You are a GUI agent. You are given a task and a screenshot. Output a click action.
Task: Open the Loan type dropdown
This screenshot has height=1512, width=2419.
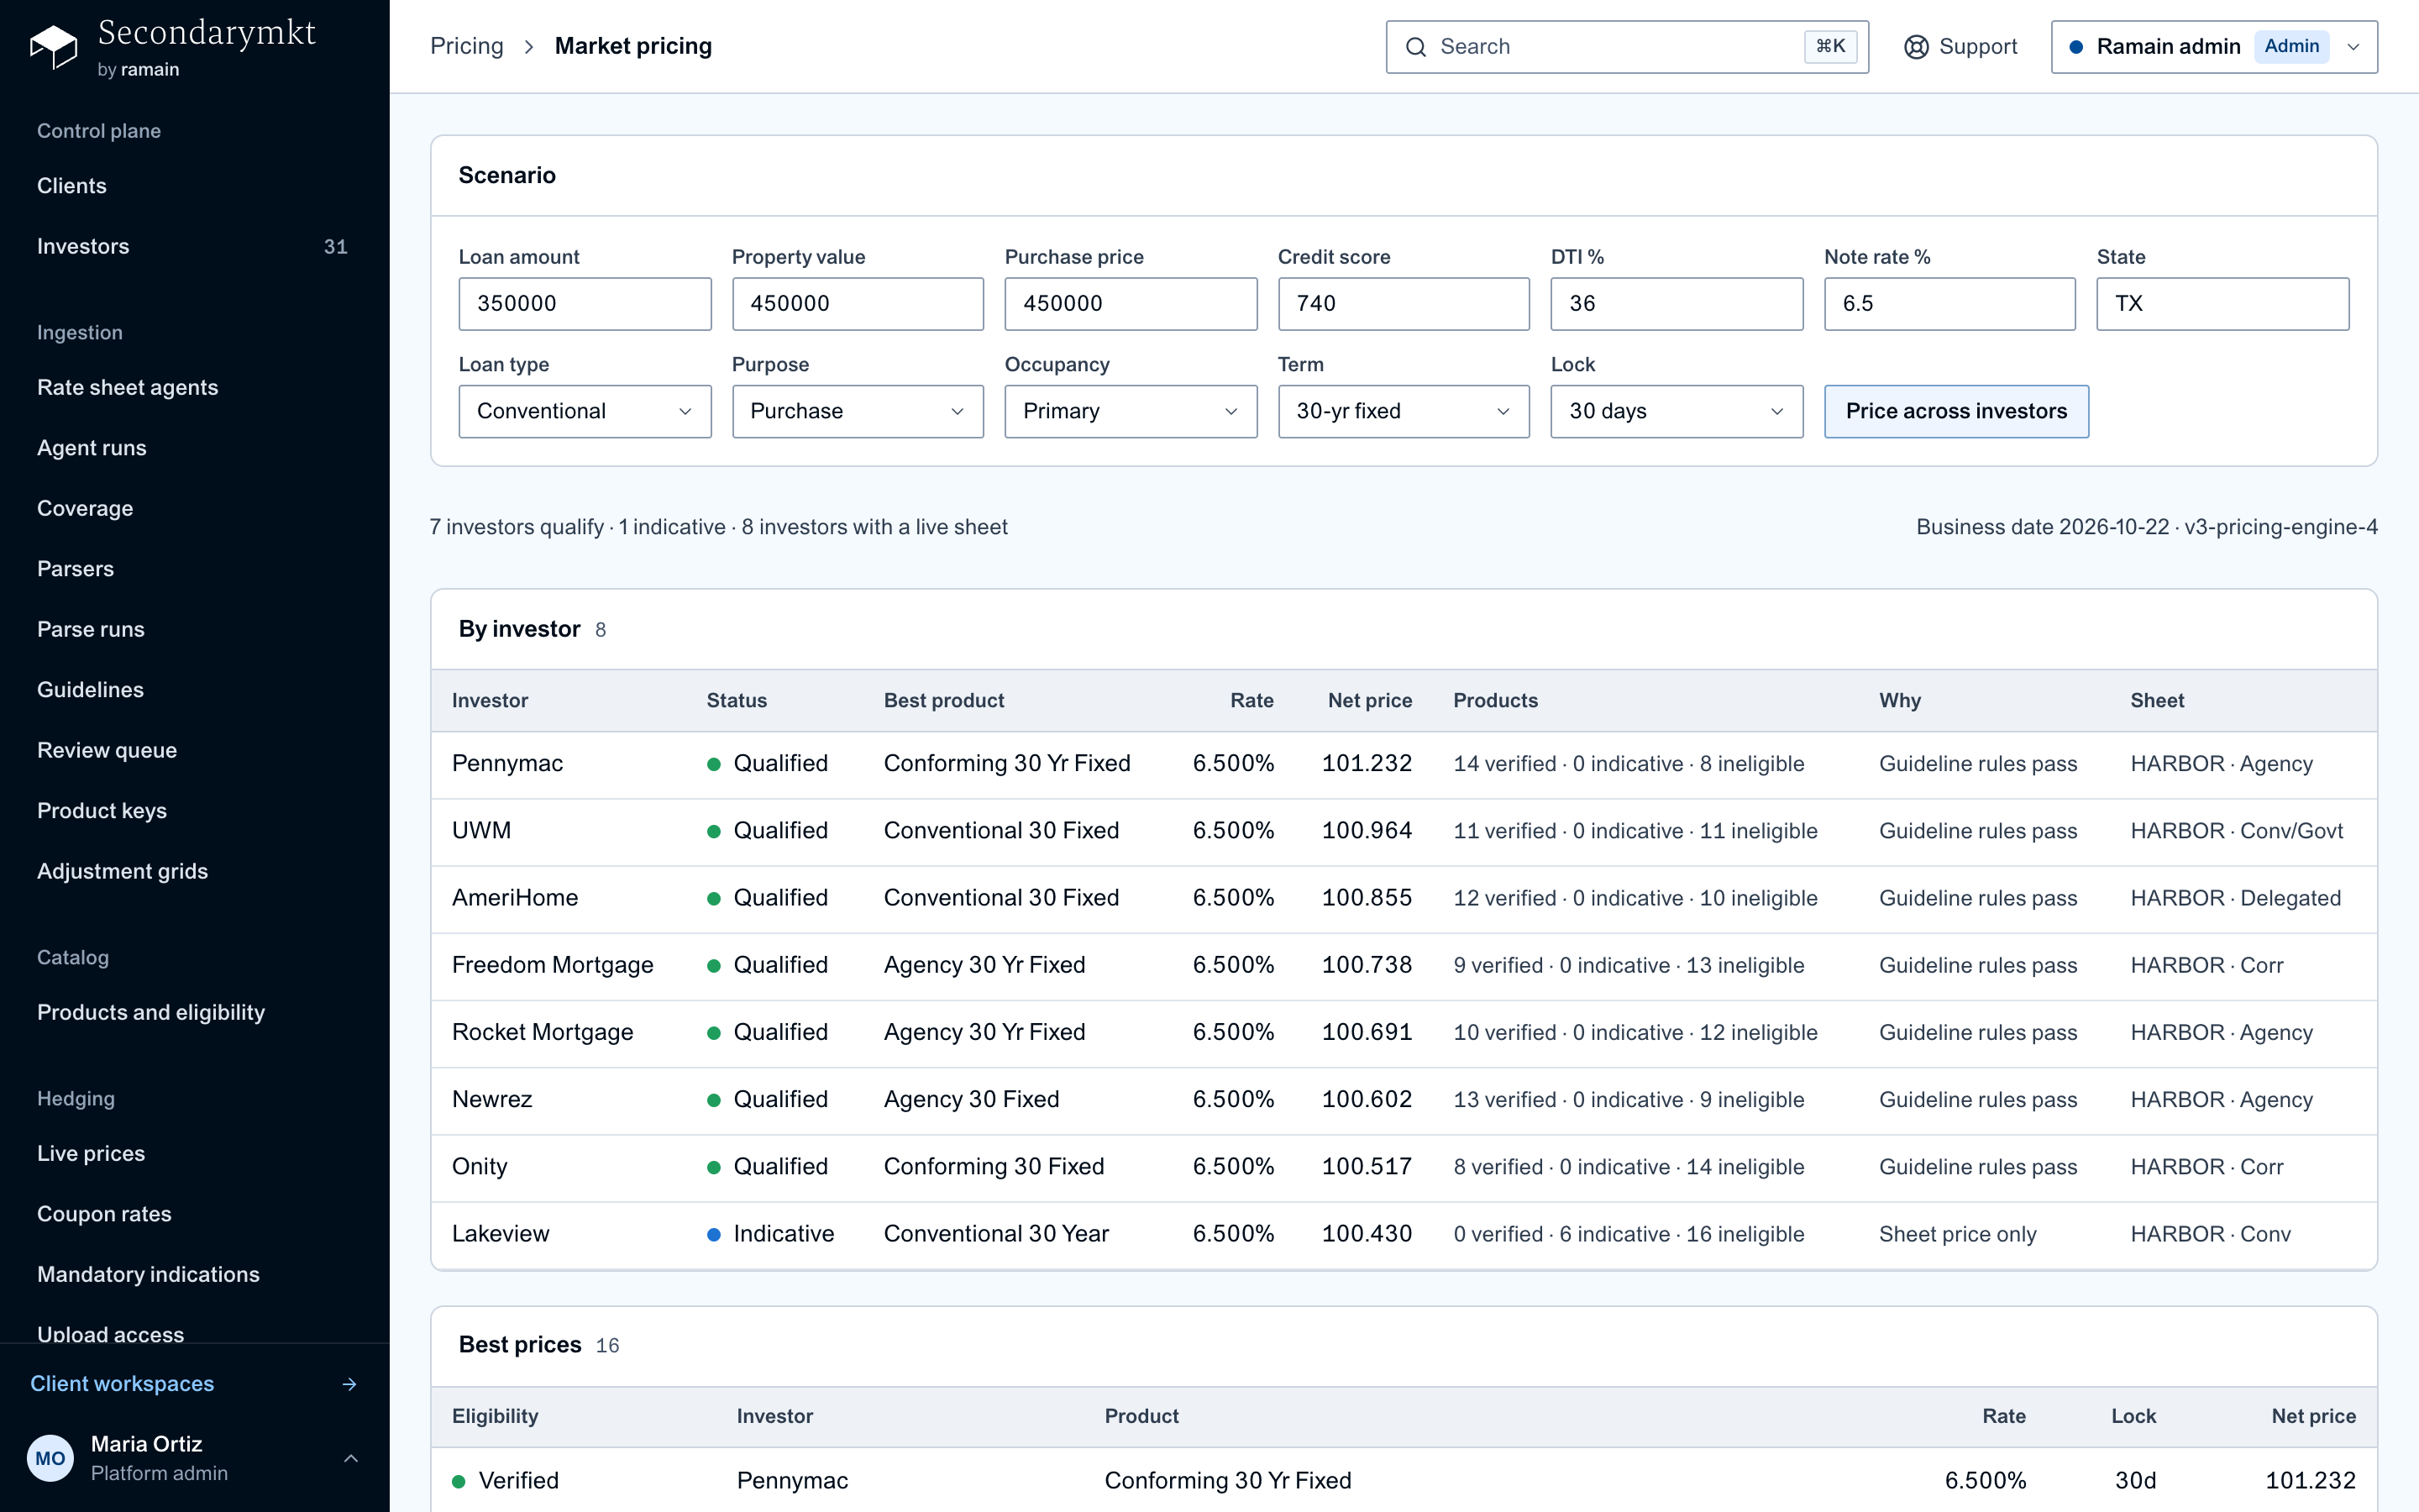585,411
